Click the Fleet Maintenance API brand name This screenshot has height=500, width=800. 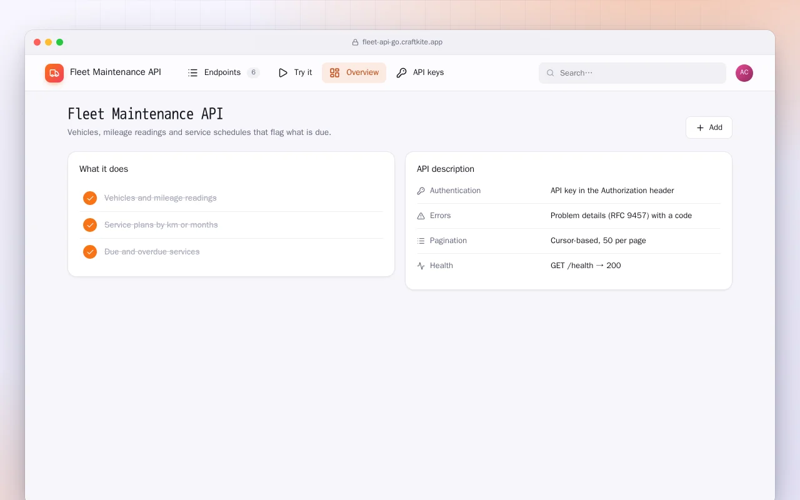click(116, 72)
